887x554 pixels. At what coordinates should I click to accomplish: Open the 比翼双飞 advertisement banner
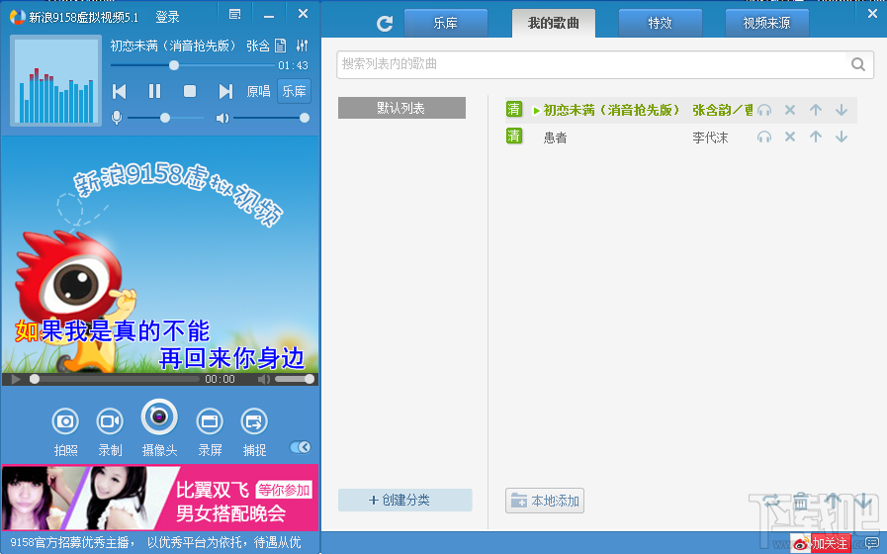point(160,498)
